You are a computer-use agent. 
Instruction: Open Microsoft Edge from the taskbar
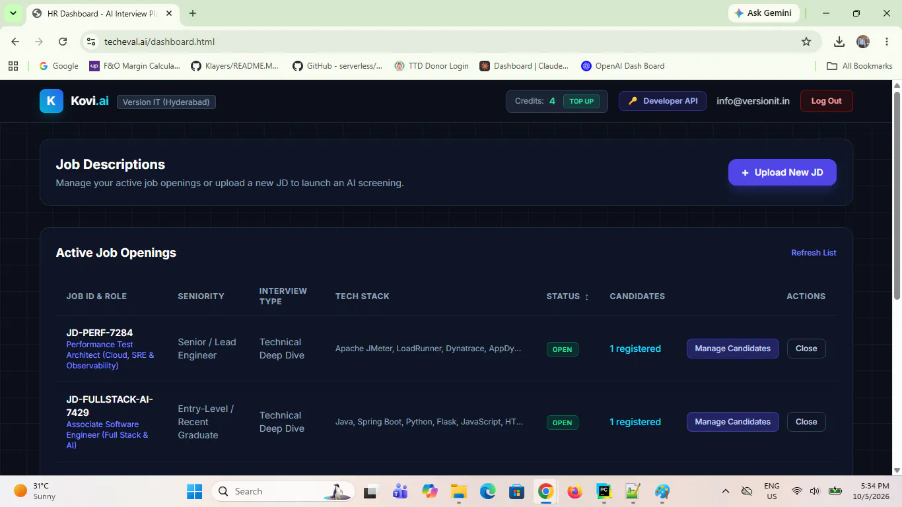(x=488, y=491)
